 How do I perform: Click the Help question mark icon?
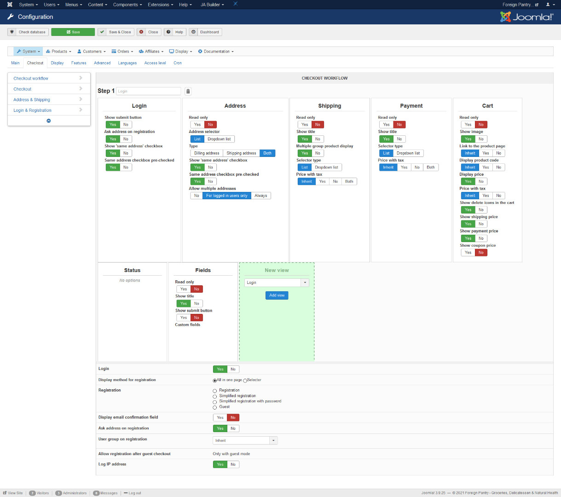pyautogui.click(x=169, y=32)
